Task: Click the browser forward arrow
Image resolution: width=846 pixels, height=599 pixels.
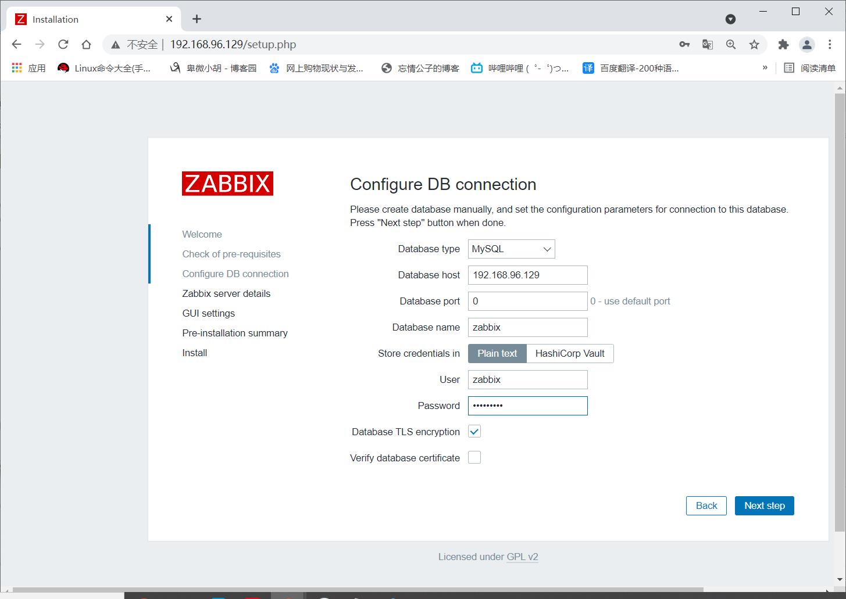Action: pyautogui.click(x=40, y=44)
